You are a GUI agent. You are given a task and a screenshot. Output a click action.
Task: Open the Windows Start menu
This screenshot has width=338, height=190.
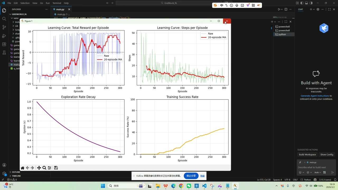[x=103, y=186]
